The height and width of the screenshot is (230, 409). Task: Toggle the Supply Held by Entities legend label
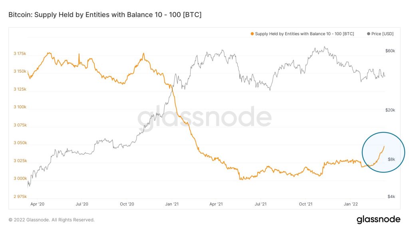[x=304, y=34]
